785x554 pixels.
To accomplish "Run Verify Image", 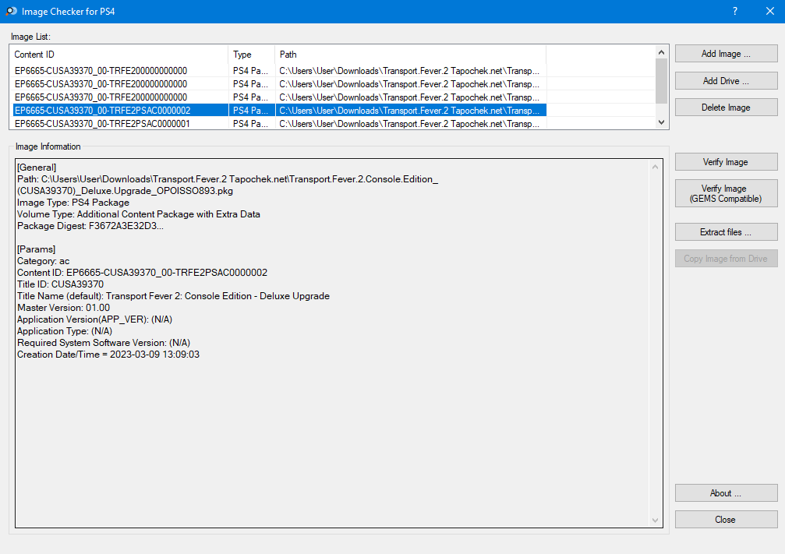I will tap(726, 162).
